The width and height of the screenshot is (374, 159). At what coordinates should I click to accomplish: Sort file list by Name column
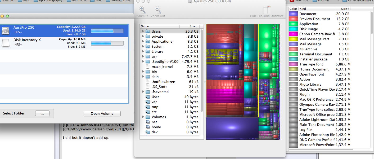pyautogui.click(x=160, y=26)
